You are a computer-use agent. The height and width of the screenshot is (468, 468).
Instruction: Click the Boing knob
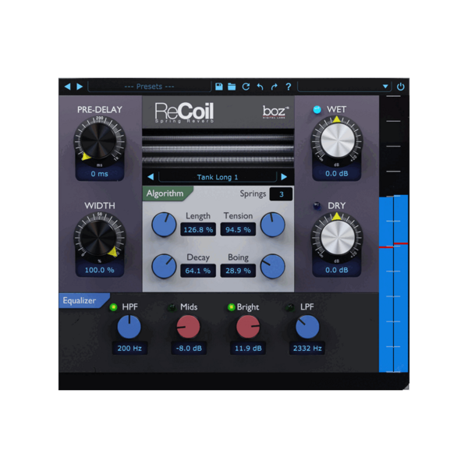point(272,266)
